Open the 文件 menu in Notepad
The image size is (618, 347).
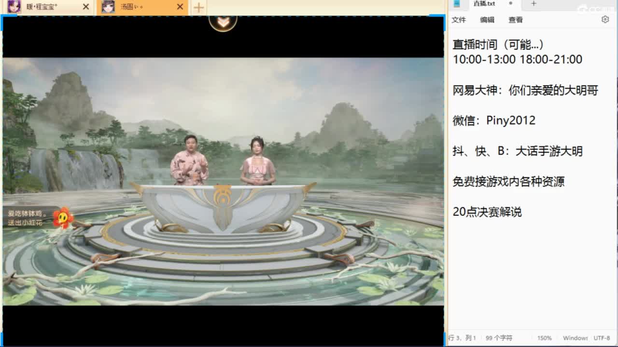[x=459, y=20]
